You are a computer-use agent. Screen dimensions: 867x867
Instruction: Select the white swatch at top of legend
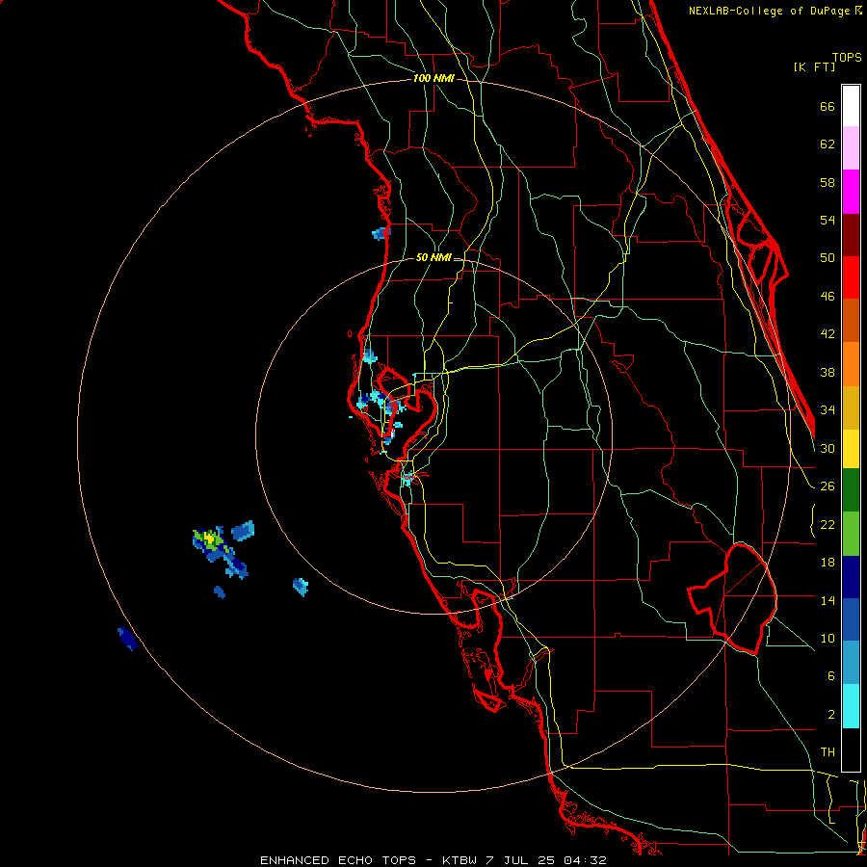[x=851, y=106]
